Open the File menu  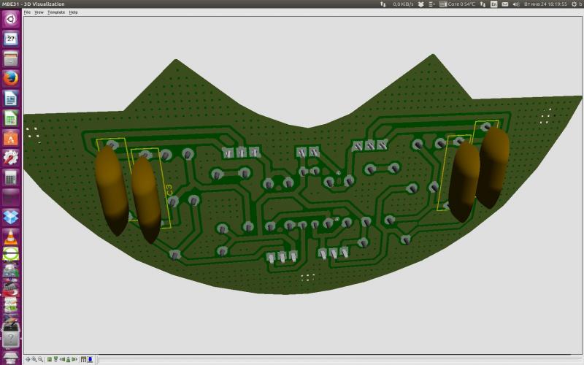[27, 12]
